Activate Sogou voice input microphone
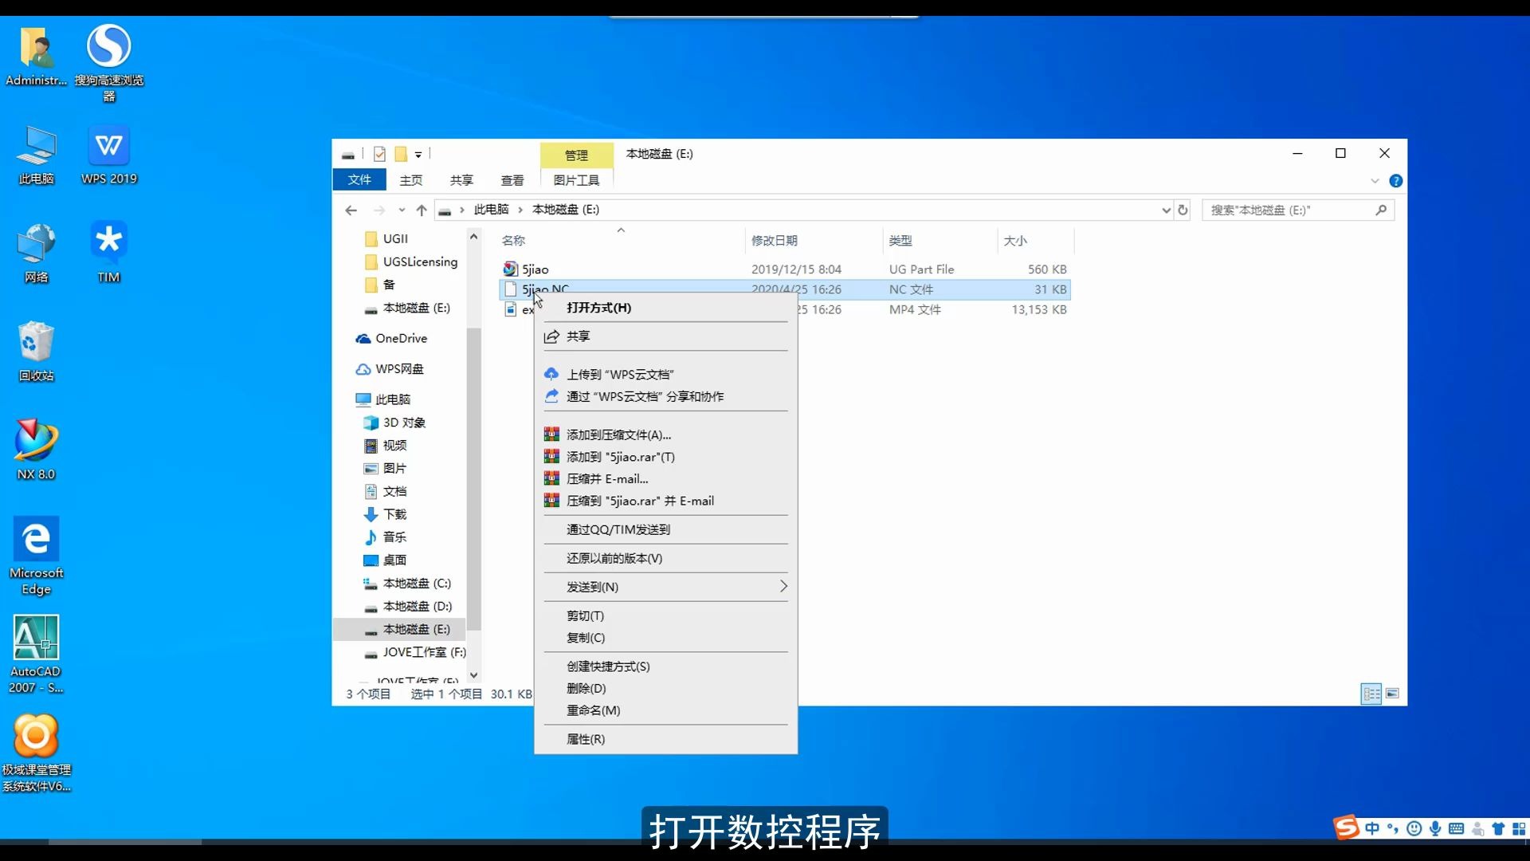The width and height of the screenshot is (1530, 861). [x=1435, y=829]
